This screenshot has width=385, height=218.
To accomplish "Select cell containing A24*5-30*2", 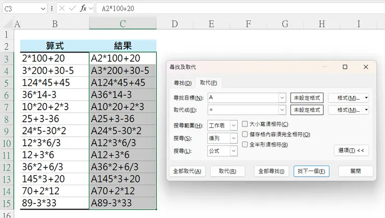I will coord(123,131).
